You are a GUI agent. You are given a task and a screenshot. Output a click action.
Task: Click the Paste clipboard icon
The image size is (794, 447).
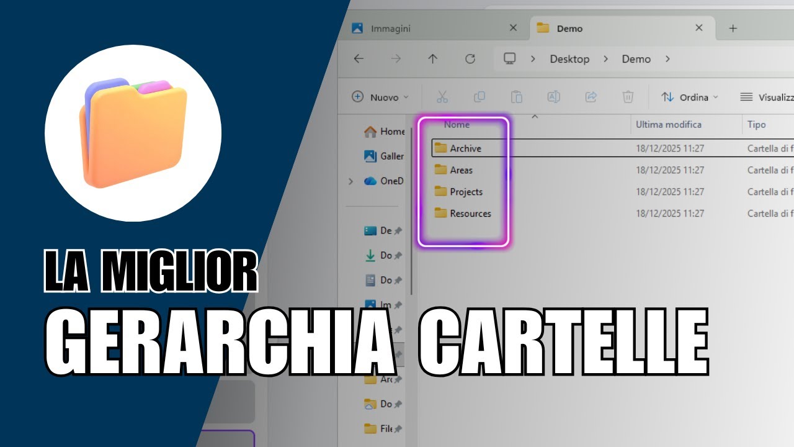click(516, 97)
